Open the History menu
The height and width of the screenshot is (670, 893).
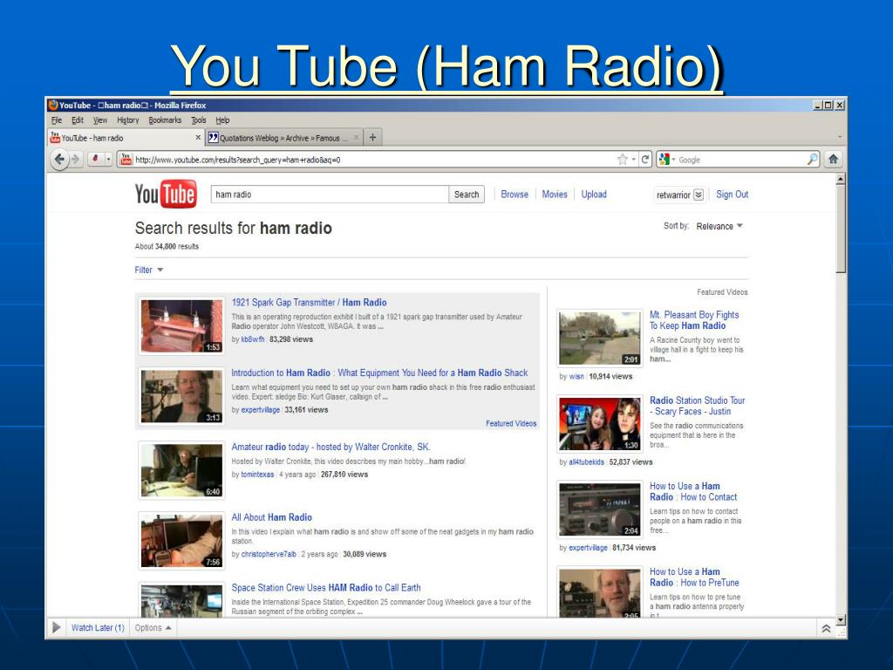pos(127,120)
